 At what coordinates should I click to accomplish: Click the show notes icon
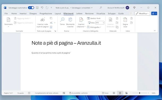point(51,27)
